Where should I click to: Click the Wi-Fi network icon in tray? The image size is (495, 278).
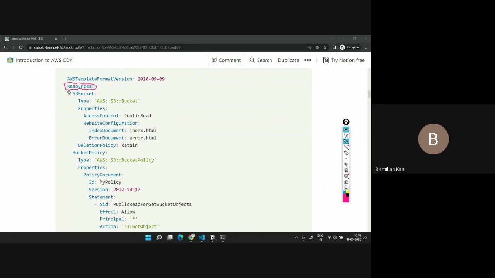click(329, 237)
